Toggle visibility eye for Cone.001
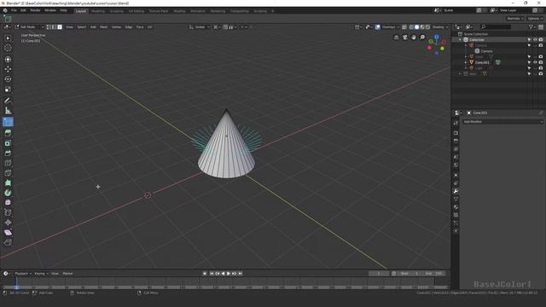546x307 pixels. (x=535, y=62)
